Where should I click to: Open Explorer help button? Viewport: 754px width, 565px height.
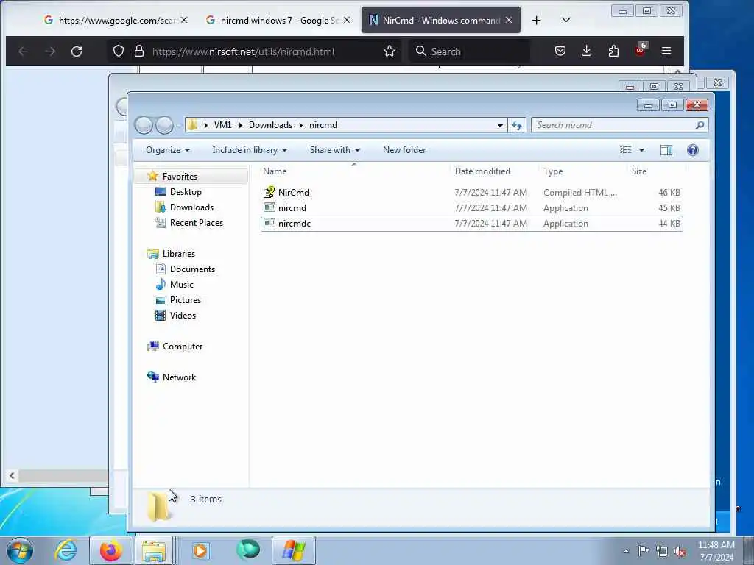point(692,150)
